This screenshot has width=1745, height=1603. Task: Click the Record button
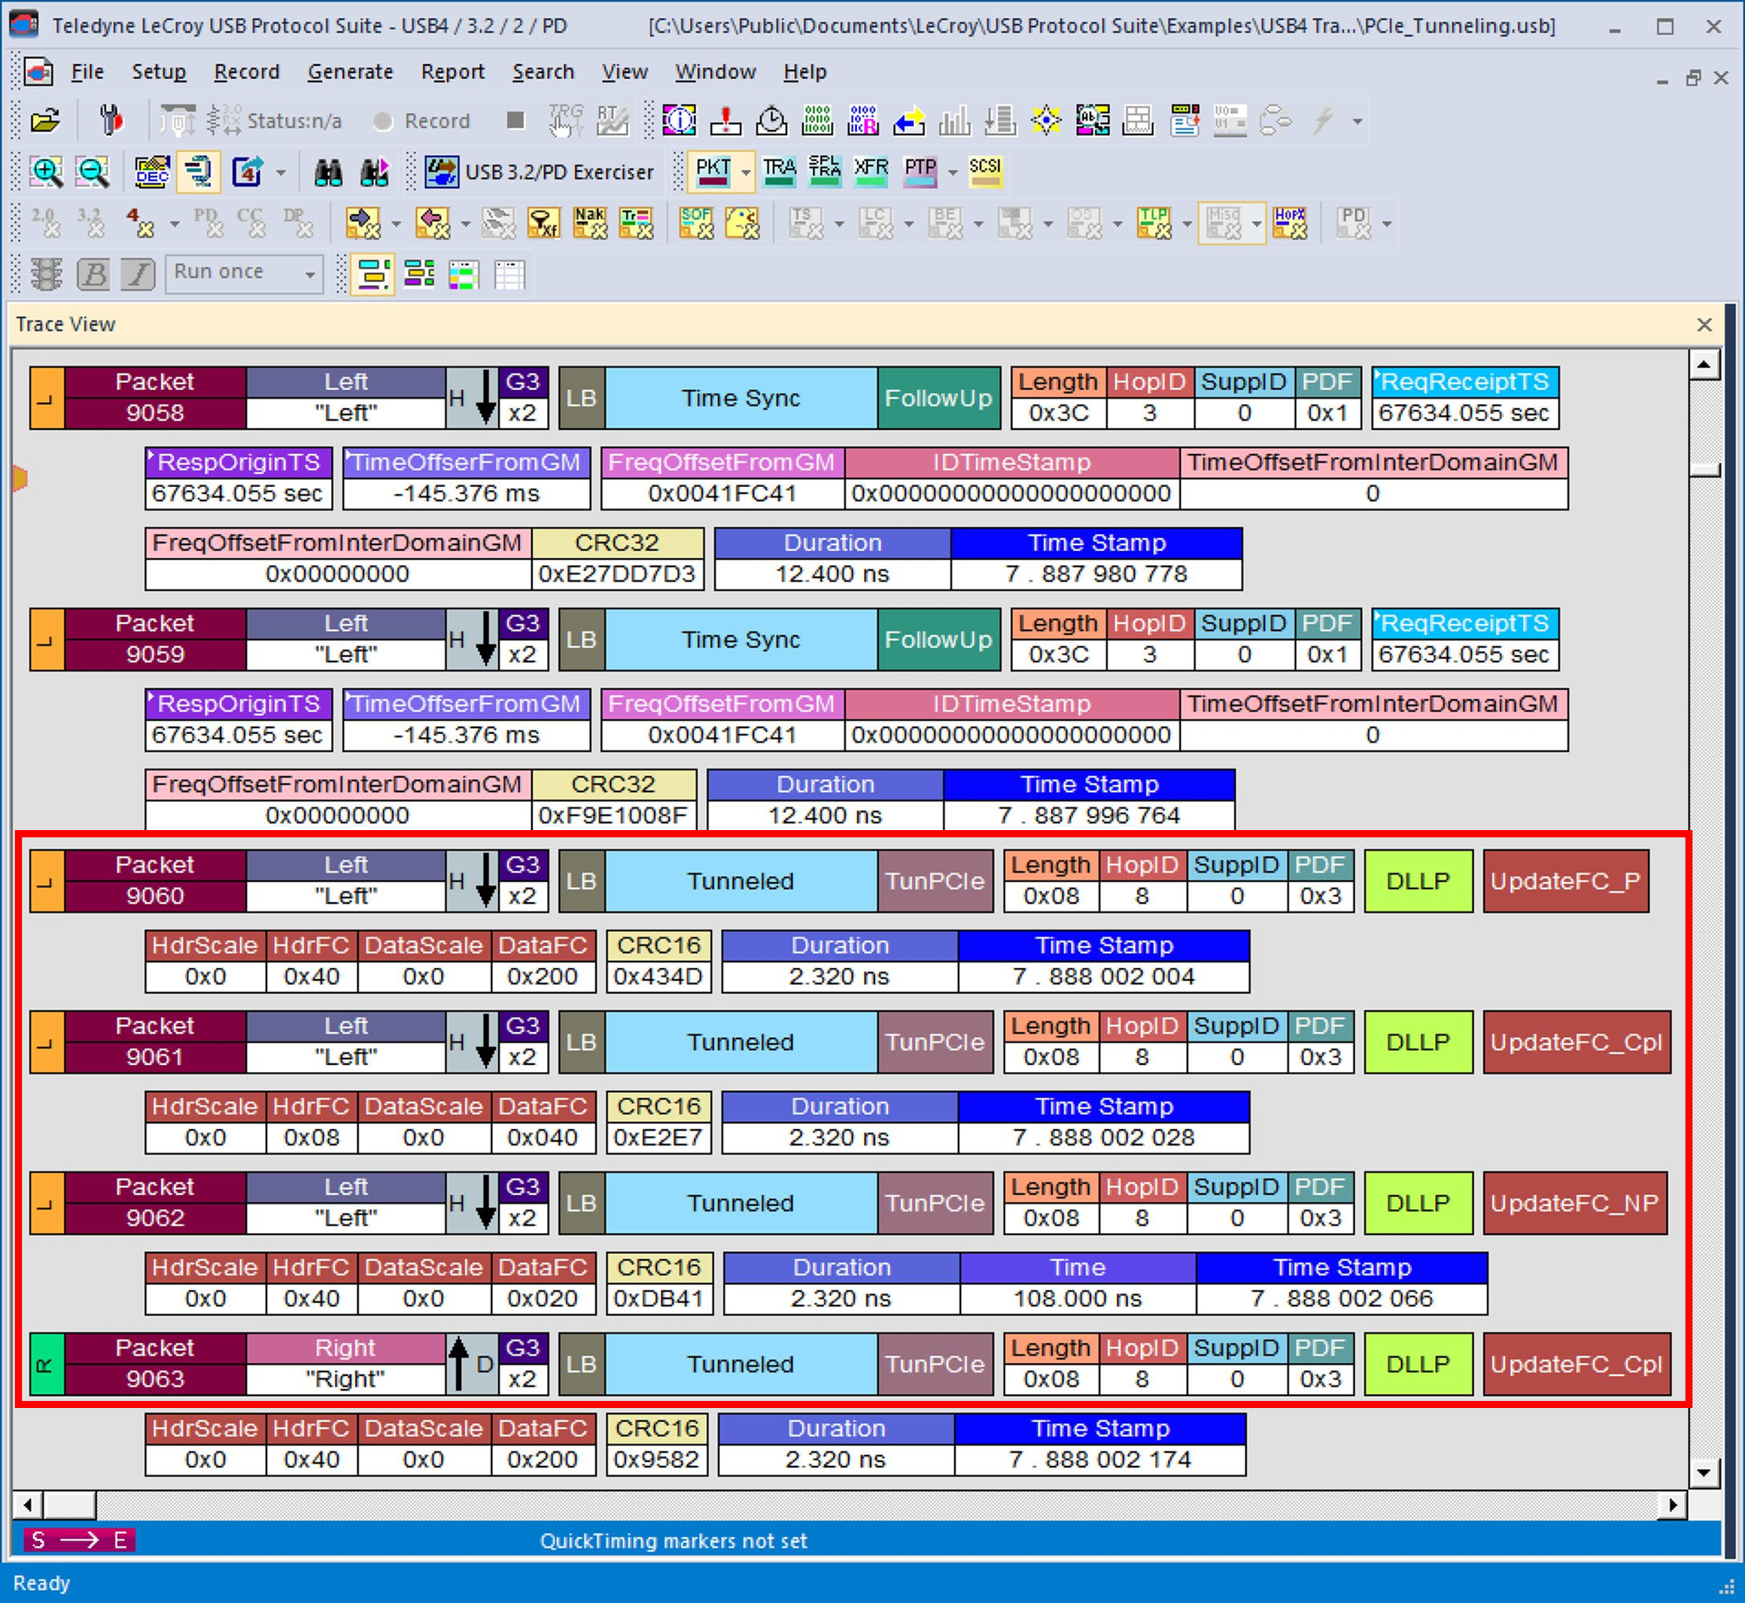point(421,121)
